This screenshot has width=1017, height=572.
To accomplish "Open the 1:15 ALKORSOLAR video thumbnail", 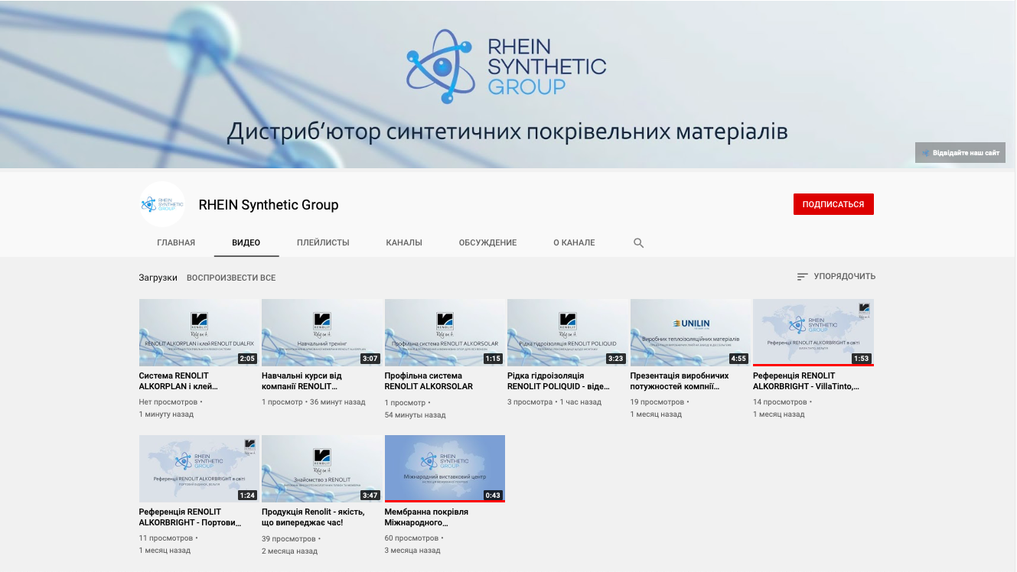I will pyautogui.click(x=445, y=333).
